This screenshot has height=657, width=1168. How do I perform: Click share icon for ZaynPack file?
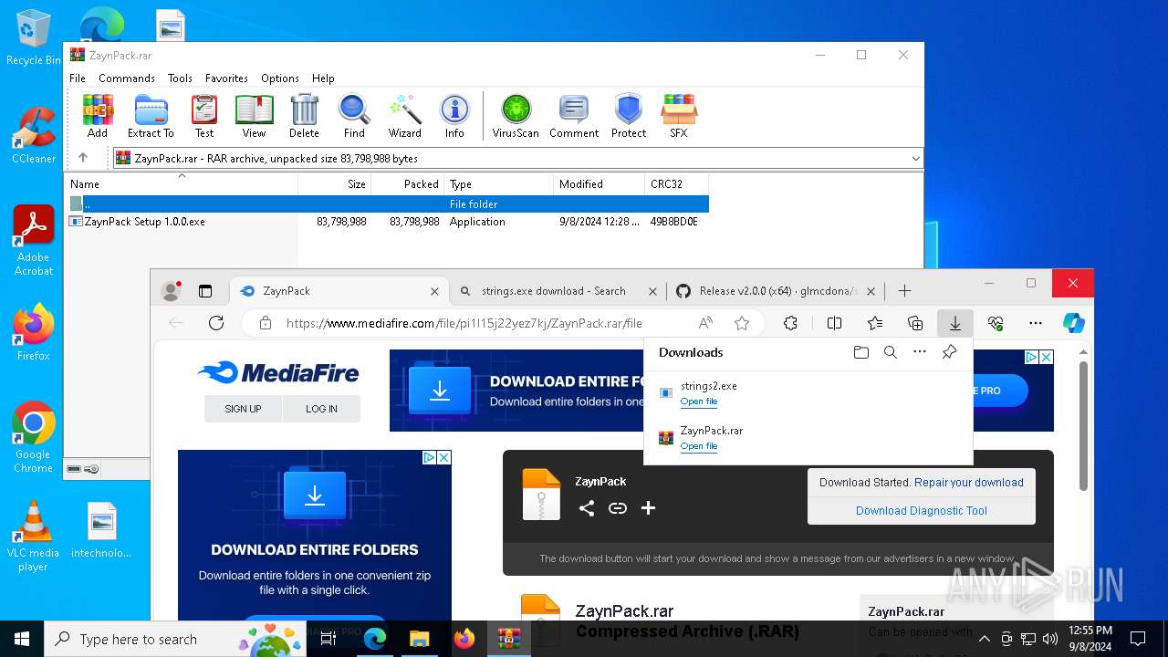[x=587, y=508]
